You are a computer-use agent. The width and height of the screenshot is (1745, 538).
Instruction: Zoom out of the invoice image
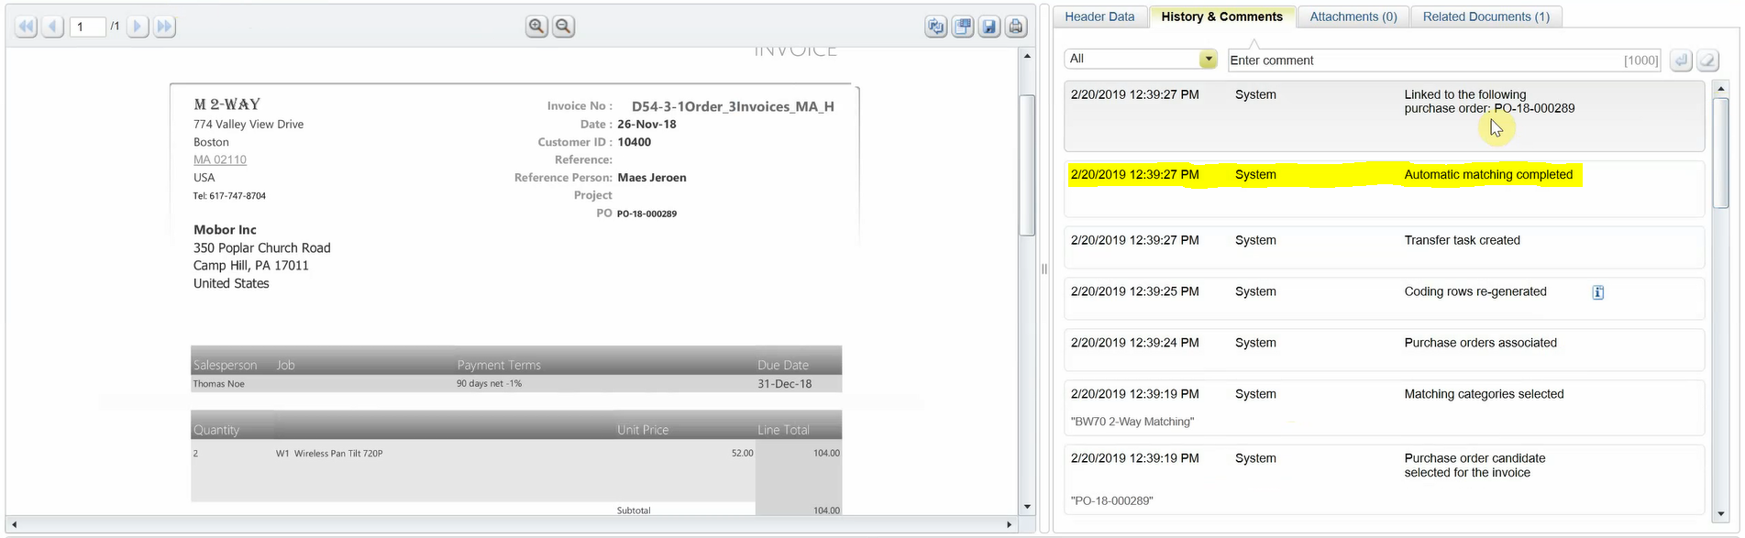(x=564, y=27)
